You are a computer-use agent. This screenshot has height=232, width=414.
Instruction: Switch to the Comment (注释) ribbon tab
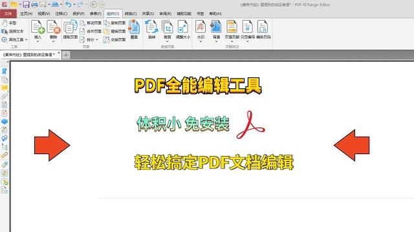tap(61, 14)
